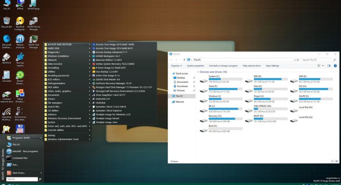Click Open Settings in Explorer toolbar
The width and height of the screenshot is (341, 185).
coord(272,66)
